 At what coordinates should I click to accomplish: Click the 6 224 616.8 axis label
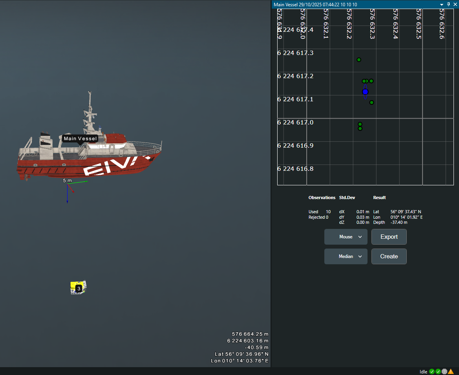pyautogui.click(x=295, y=169)
